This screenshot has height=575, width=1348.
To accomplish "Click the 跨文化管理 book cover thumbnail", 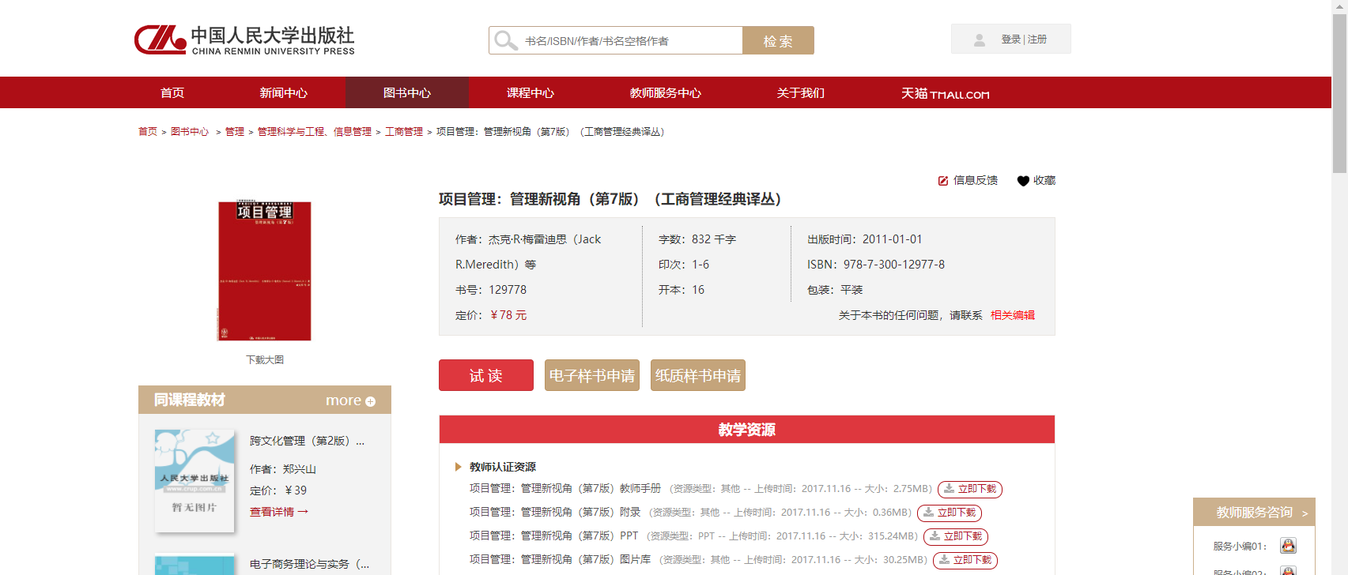I will [x=194, y=480].
